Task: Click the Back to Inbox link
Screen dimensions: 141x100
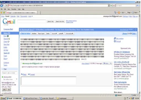Action: (x=25, y=34)
